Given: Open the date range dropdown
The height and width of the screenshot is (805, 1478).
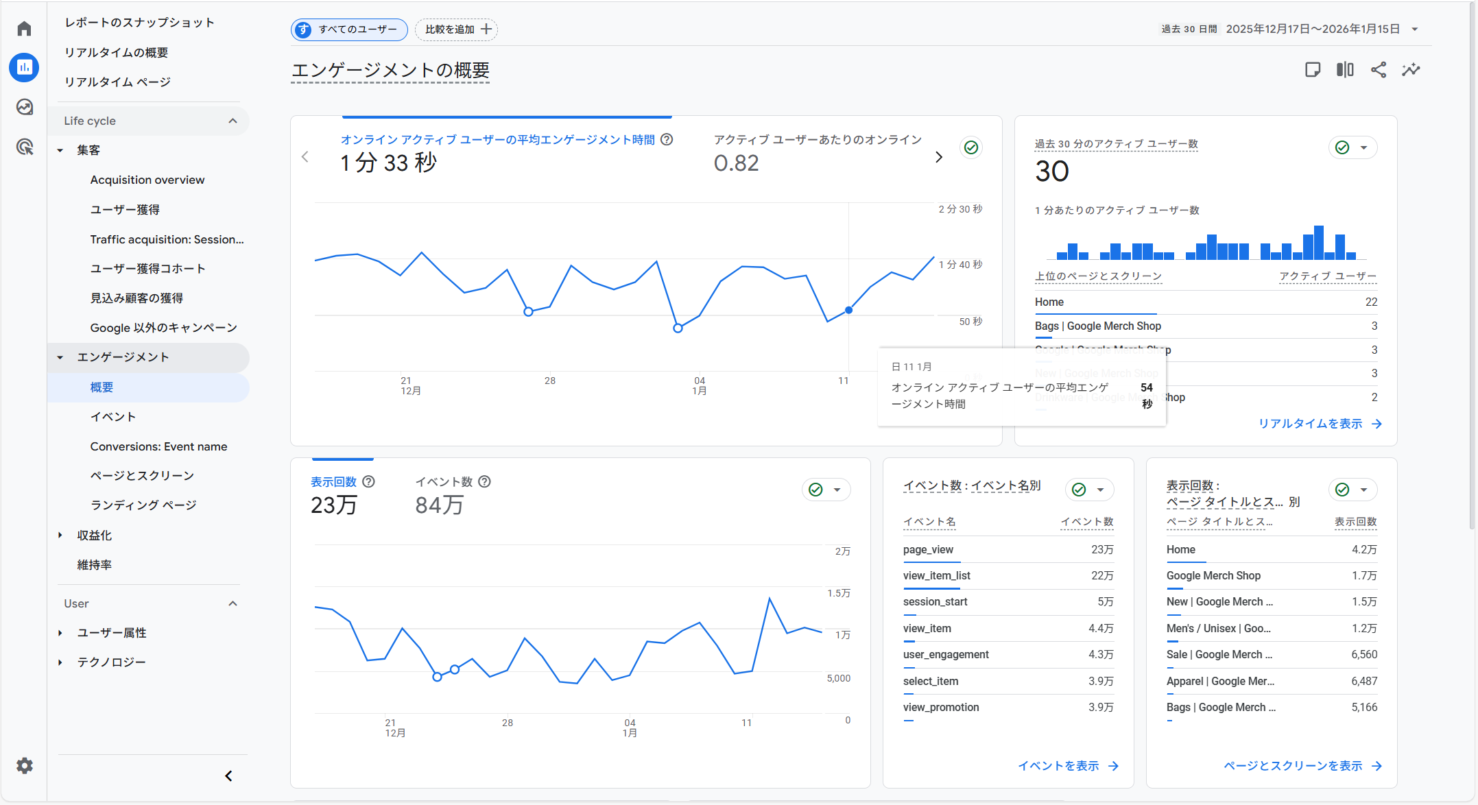Looking at the screenshot, I should pyautogui.click(x=1415, y=29).
